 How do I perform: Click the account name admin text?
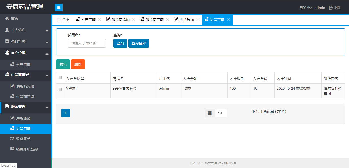pyautogui.click(x=320, y=8)
